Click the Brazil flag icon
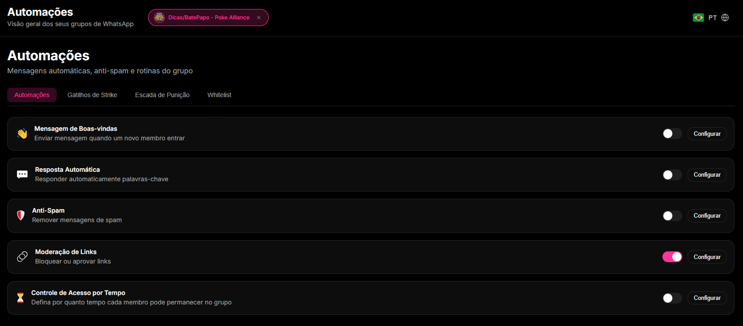The image size is (743, 326). tap(698, 18)
